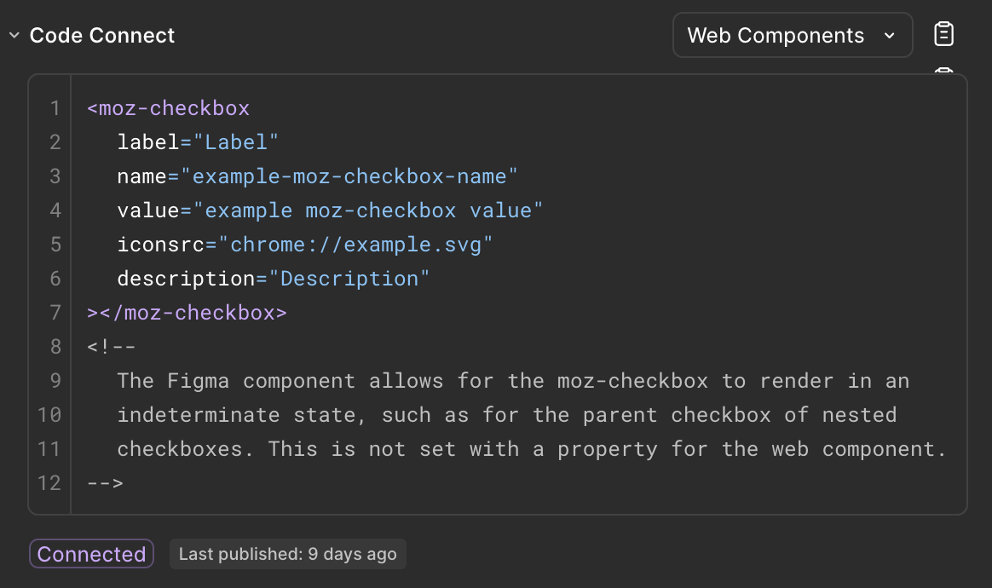Open the Web Components language dropdown
Viewport: 992px width, 588px height.
point(792,35)
